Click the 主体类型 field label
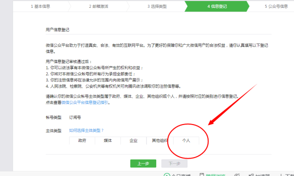The width and height of the screenshot is (294, 176). pos(53,131)
